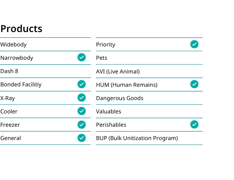Click the Freezer checkmark icon

[81, 125]
